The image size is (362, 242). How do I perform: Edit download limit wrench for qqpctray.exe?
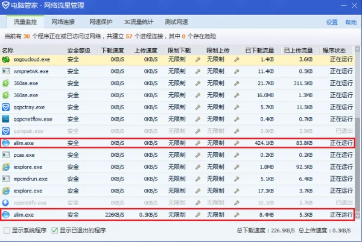click(198, 107)
